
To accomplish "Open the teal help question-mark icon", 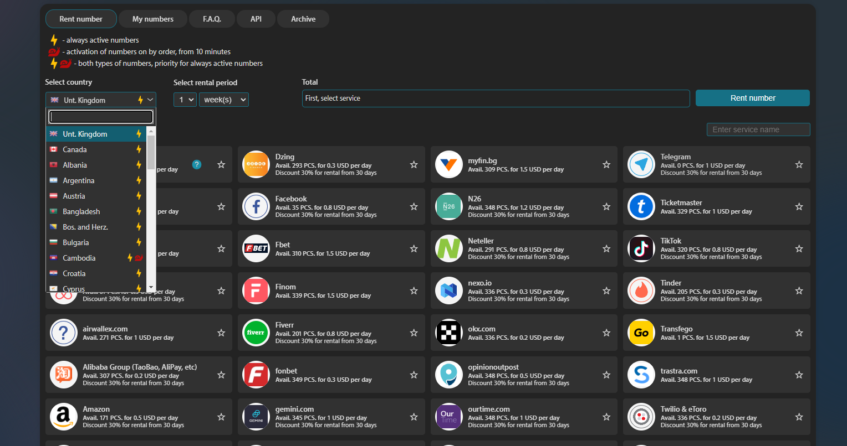I will (x=197, y=164).
